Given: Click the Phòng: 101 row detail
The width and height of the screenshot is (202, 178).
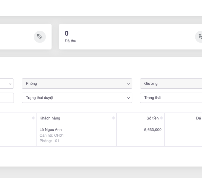Looking at the screenshot, I should [49, 141].
